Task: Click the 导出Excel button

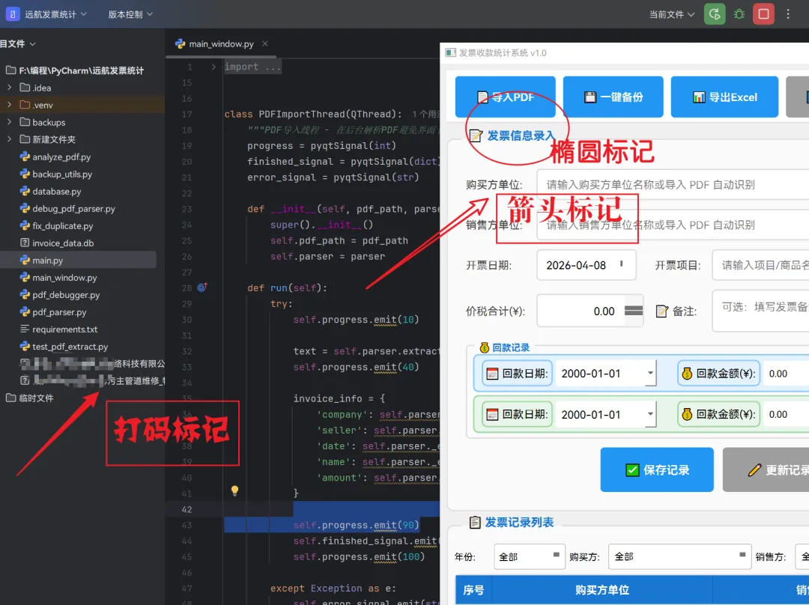Action: click(x=724, y=97)
